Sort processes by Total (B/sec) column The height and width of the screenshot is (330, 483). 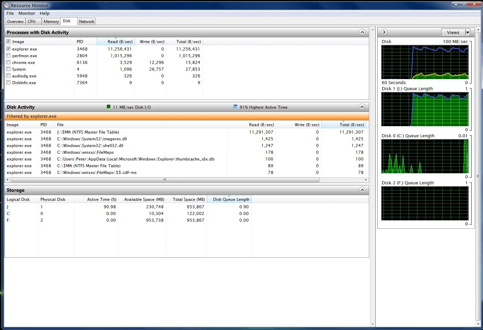[x=185, y=41]
